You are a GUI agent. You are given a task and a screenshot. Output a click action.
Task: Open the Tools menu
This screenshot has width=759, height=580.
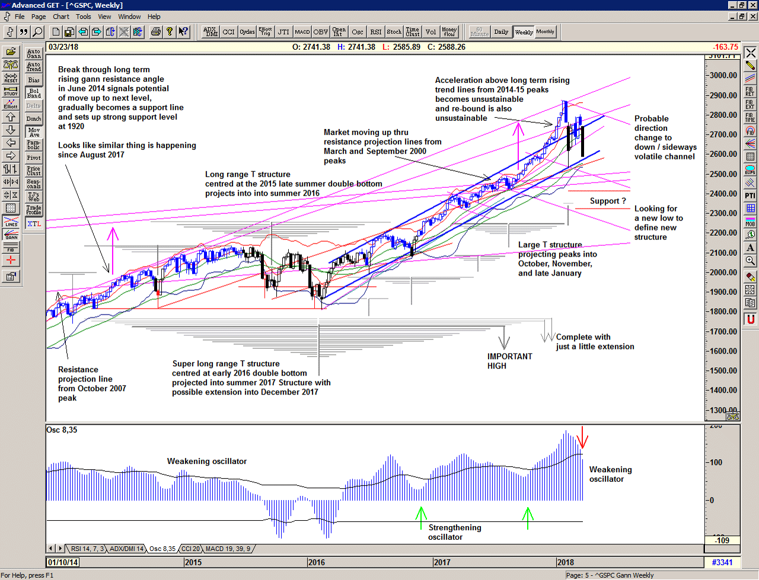[84, 17]
